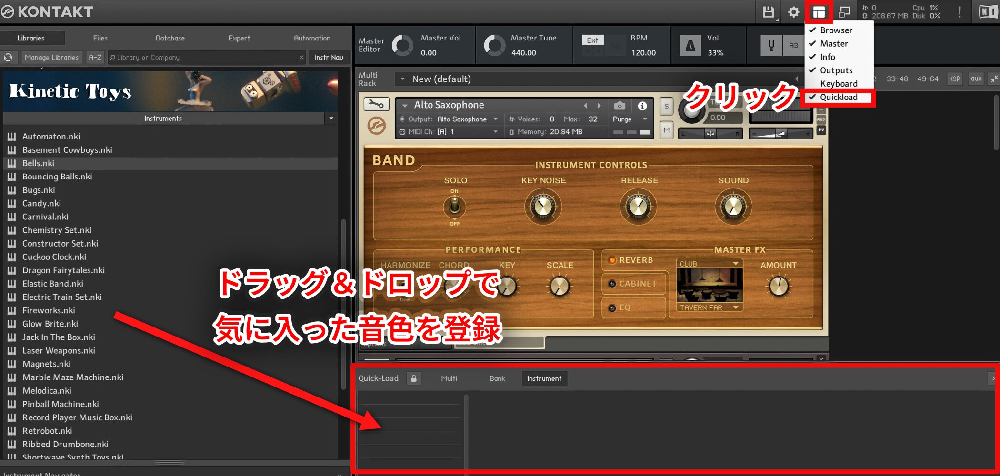
Task: Click the minimize view icon
Action: coord(844,12)
